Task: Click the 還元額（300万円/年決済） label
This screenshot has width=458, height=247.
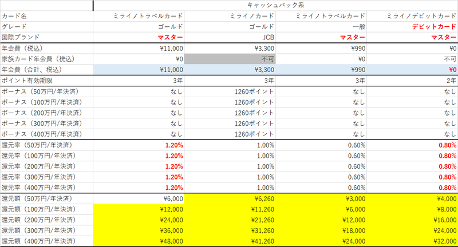Action: (38, 230)
